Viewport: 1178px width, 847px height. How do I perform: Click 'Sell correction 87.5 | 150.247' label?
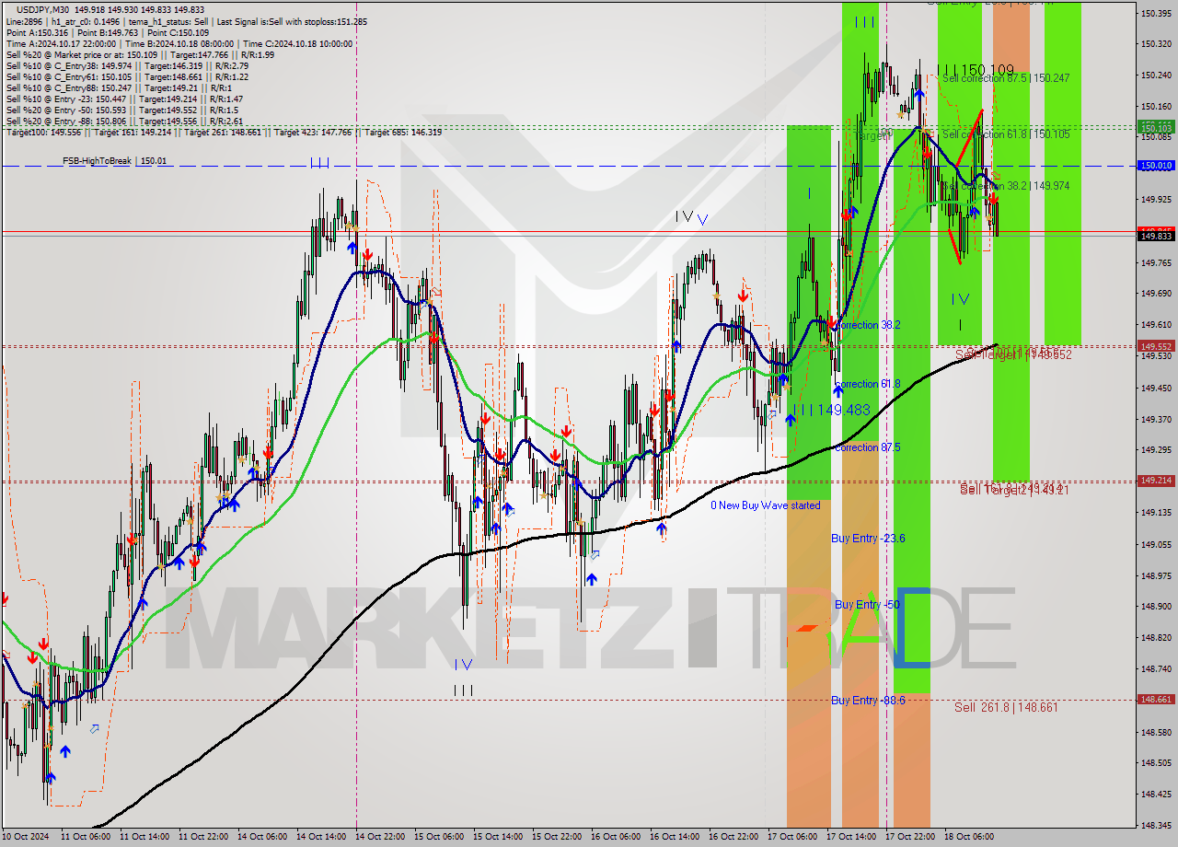[x=1005, y=78]
